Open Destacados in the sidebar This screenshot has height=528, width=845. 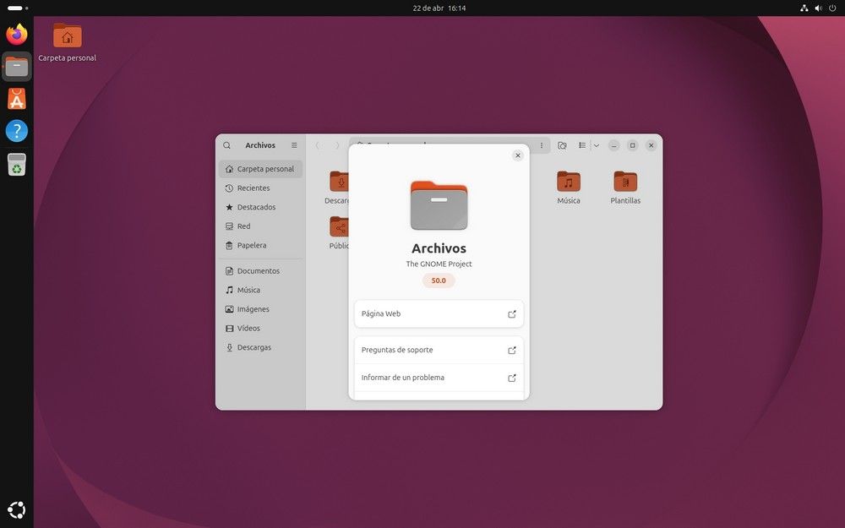tap(261, 207)
